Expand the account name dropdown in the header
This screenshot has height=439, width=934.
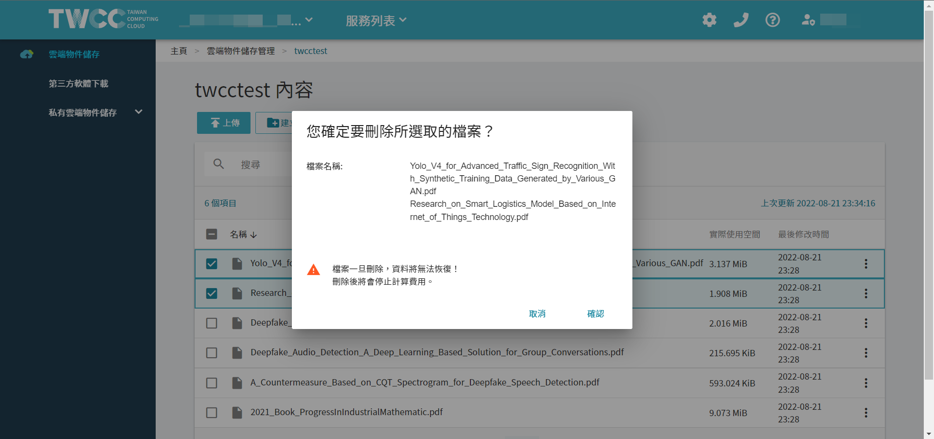pyautogui.click(x=309, y=20)
